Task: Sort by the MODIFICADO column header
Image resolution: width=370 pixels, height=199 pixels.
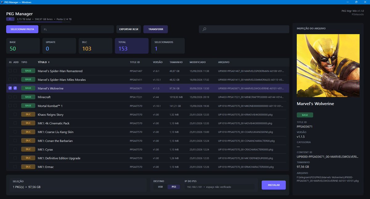Action: 198,62
